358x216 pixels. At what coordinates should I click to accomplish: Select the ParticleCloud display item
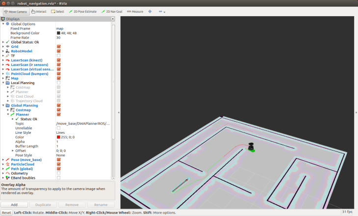23,164
